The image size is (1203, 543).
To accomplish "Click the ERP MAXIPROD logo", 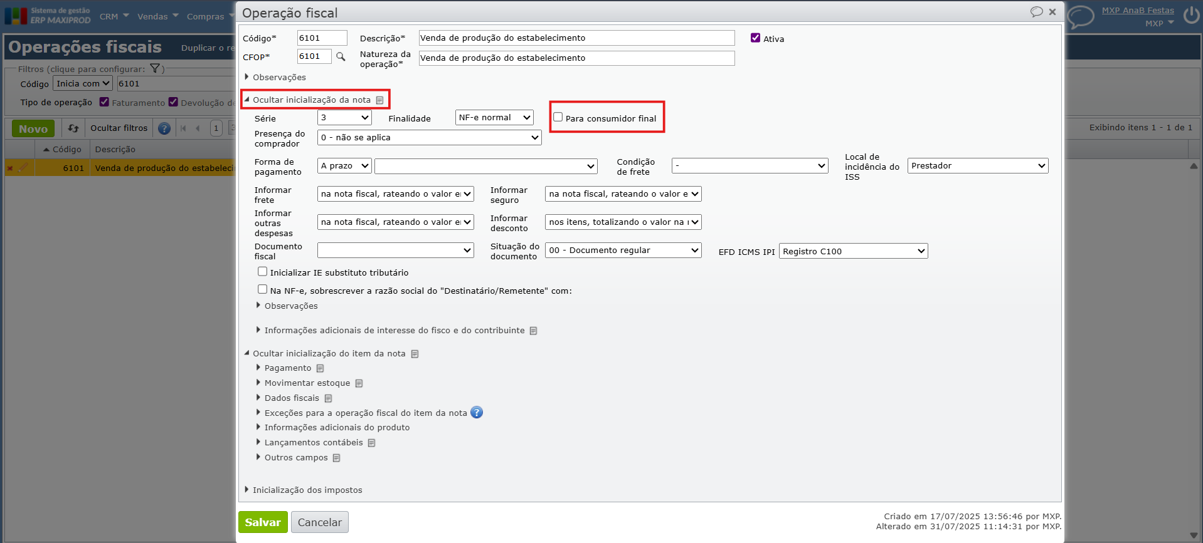I will coord(48,16).
